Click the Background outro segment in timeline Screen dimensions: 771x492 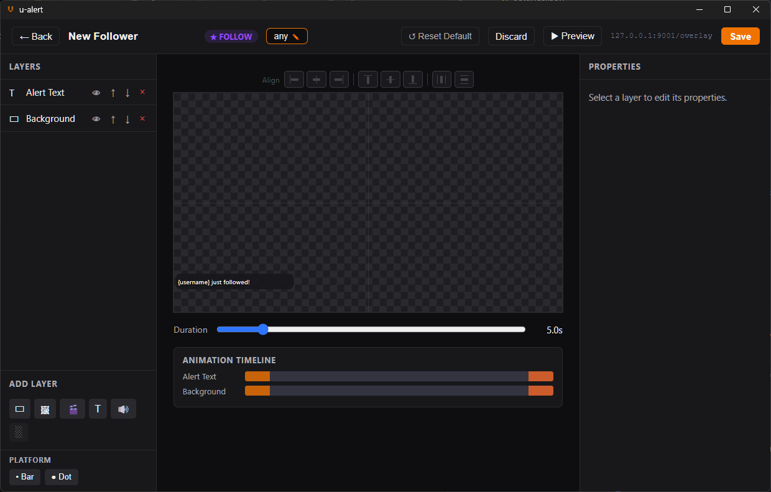[x=541, y=391]
